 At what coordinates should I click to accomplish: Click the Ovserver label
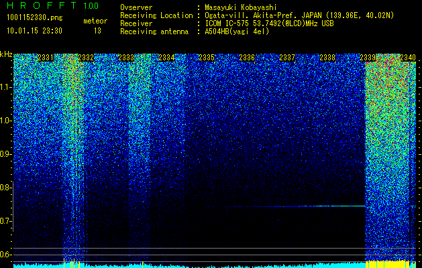click(x=136, y=8)
